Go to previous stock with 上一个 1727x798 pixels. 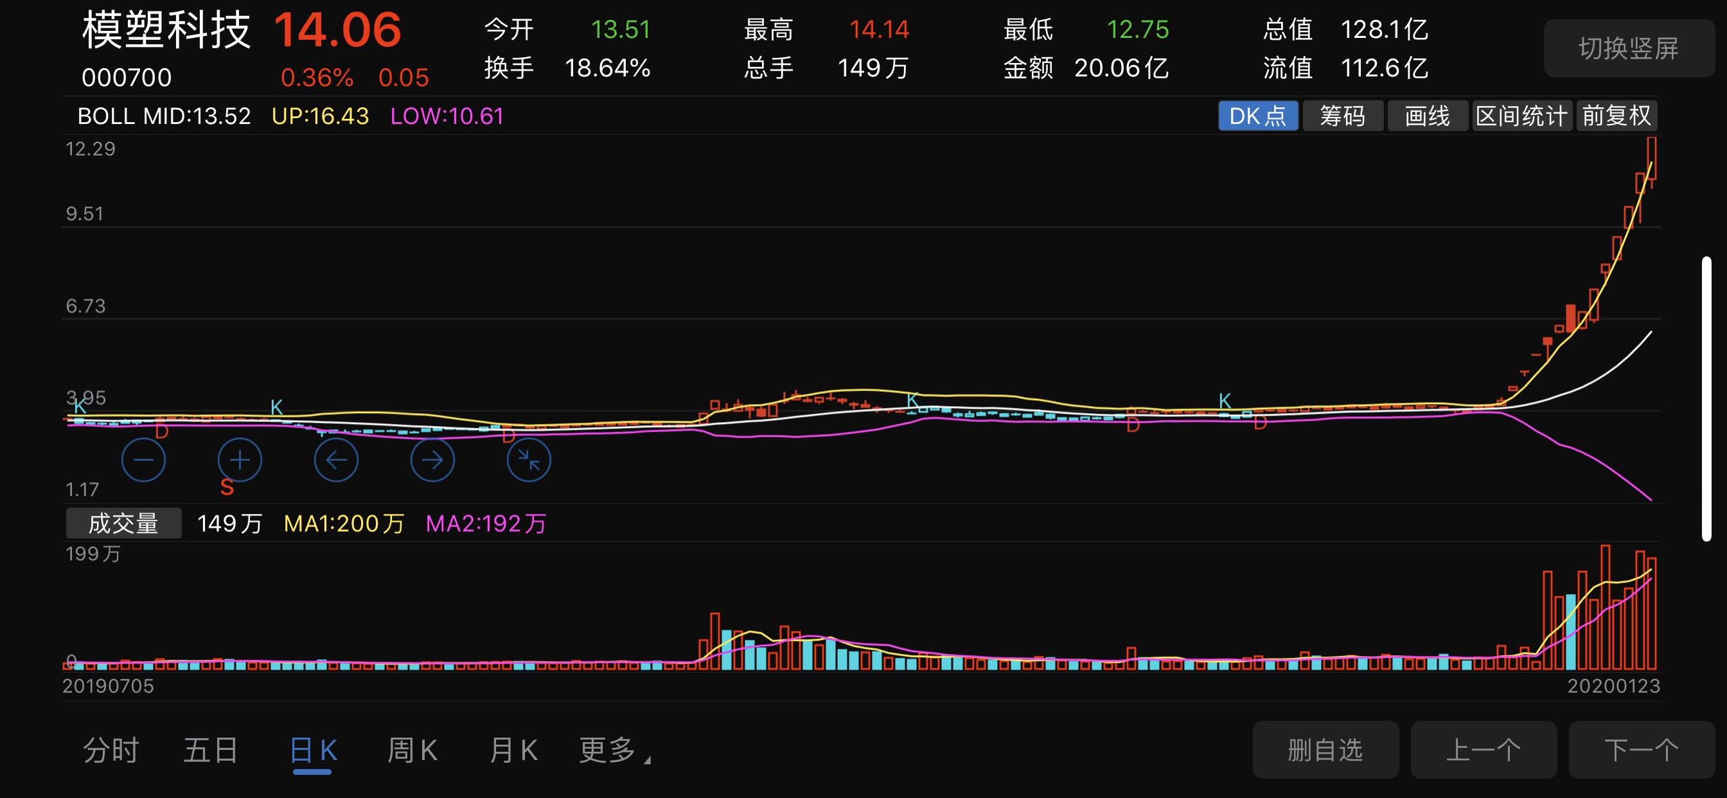tap(1483, 750)
